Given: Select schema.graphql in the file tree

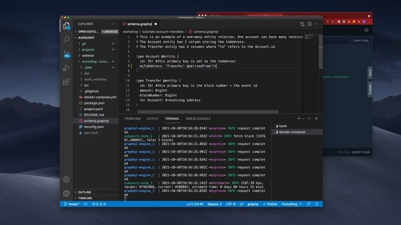Looking at the screenshot, I should tap(96, 121).
